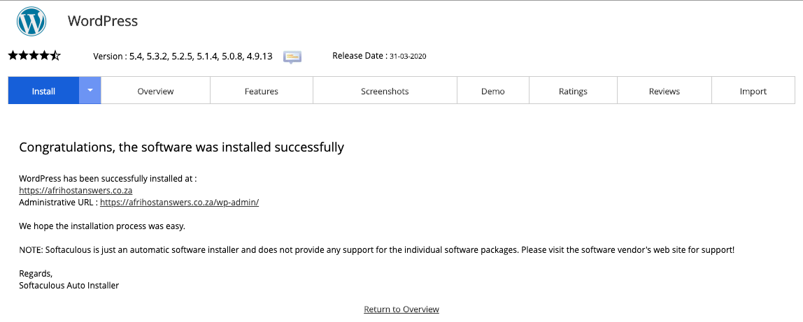
Task: View the Screenshots tab
Action: [385, 92]
